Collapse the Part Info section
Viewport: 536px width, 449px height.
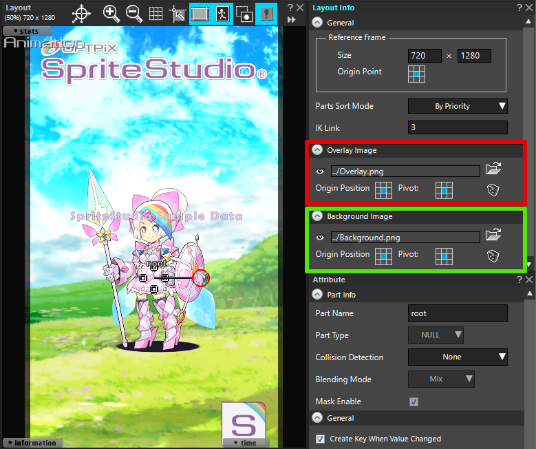tap(318, 295)
